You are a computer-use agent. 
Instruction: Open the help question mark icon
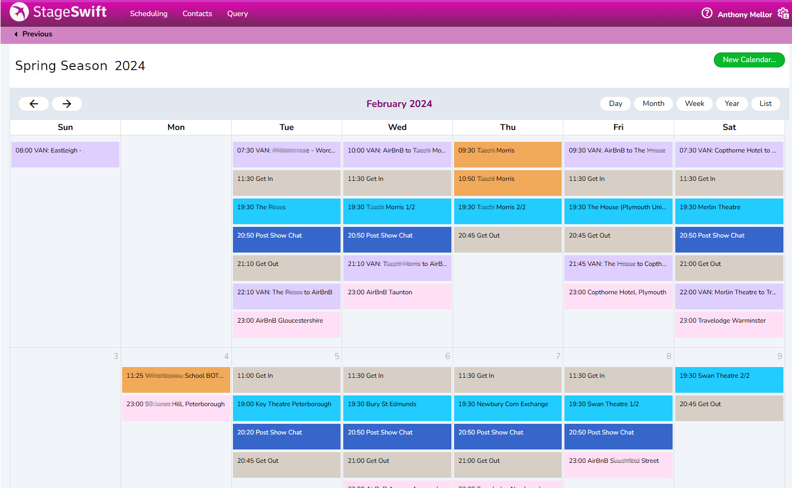click(x=707, y=13)
